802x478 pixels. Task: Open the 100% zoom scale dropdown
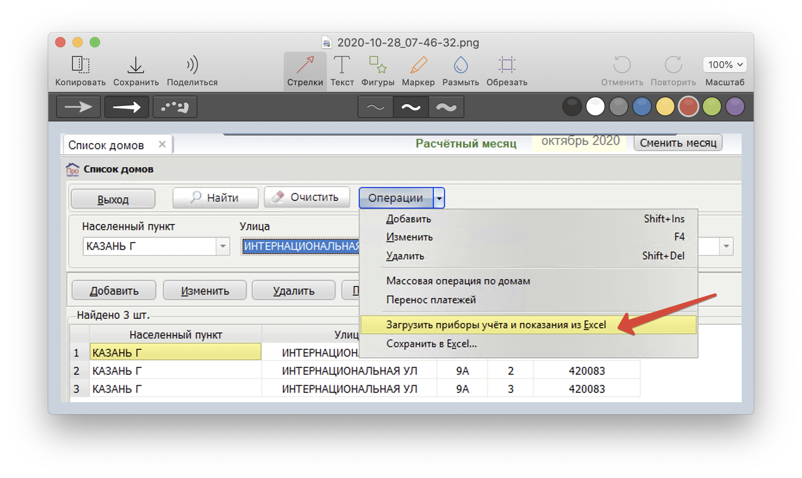[x=725, y=65]
